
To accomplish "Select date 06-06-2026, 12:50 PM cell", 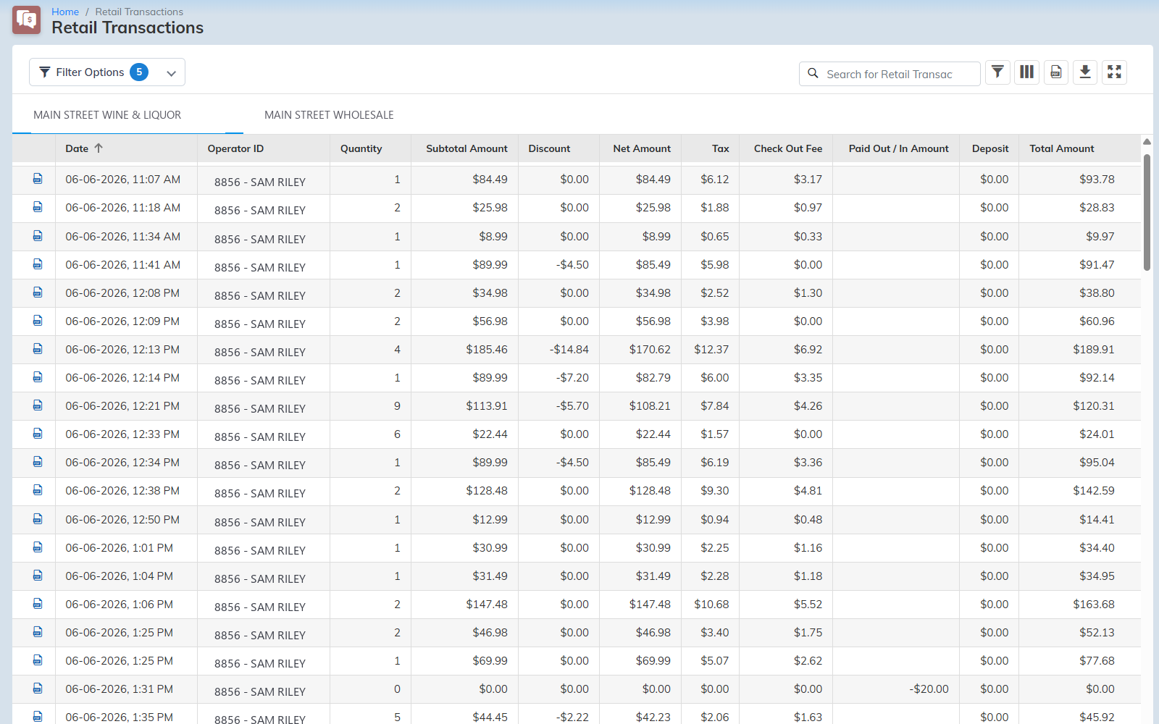I will (126, 519).
